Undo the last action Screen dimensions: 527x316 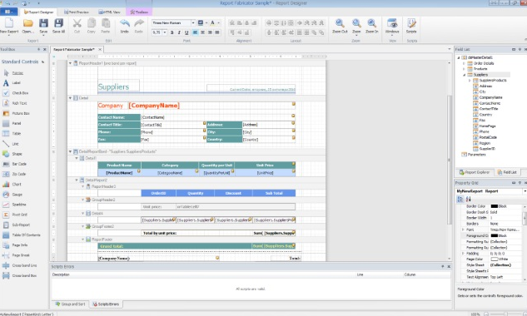125,23
